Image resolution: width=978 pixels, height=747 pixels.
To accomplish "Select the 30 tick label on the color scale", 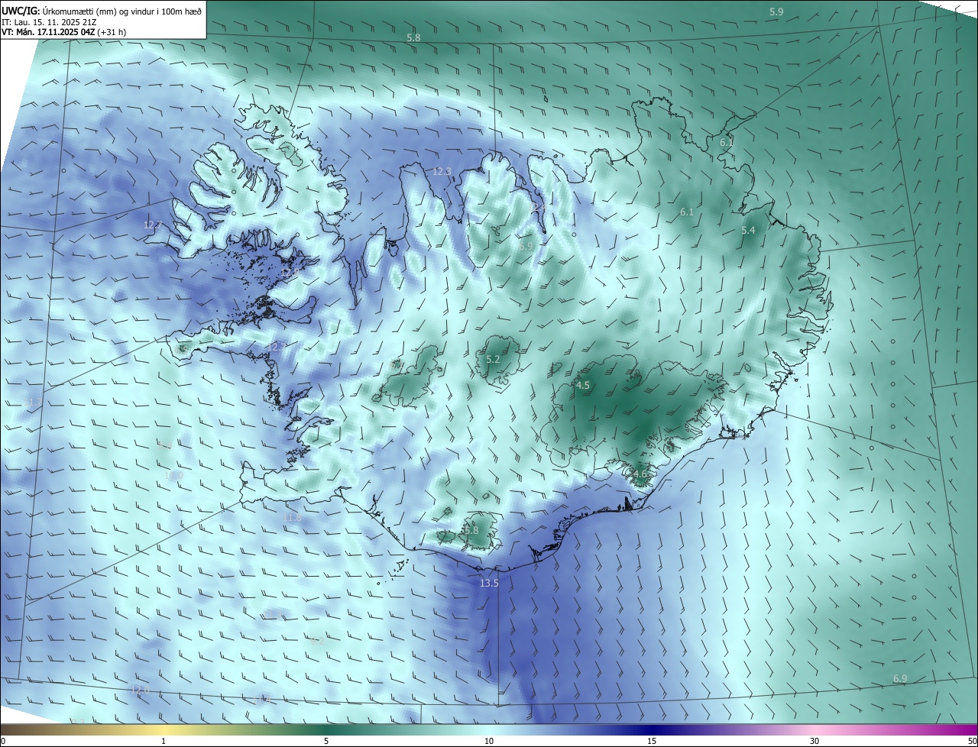I will 814,741.
